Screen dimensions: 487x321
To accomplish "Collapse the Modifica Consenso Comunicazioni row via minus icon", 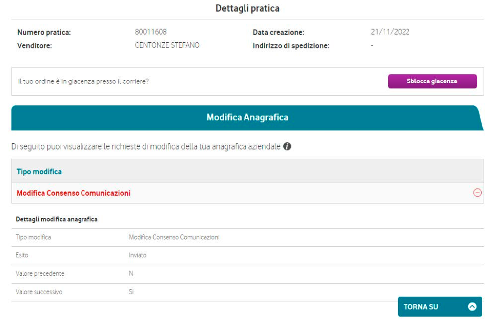I will pos(477,193).
